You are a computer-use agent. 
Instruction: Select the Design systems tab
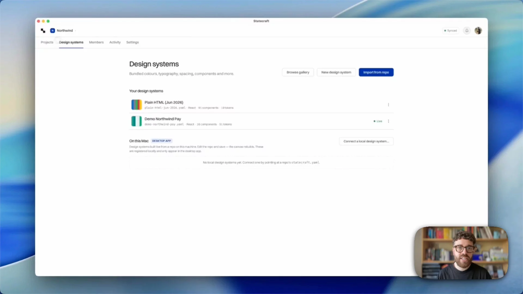(x=71, y=42)
